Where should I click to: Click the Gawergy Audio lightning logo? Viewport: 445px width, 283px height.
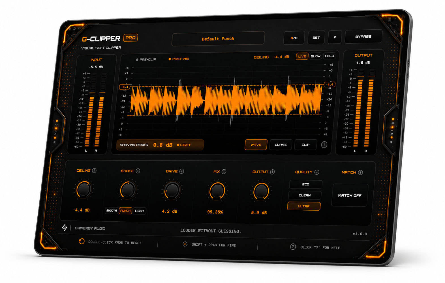tap(65, 227)
